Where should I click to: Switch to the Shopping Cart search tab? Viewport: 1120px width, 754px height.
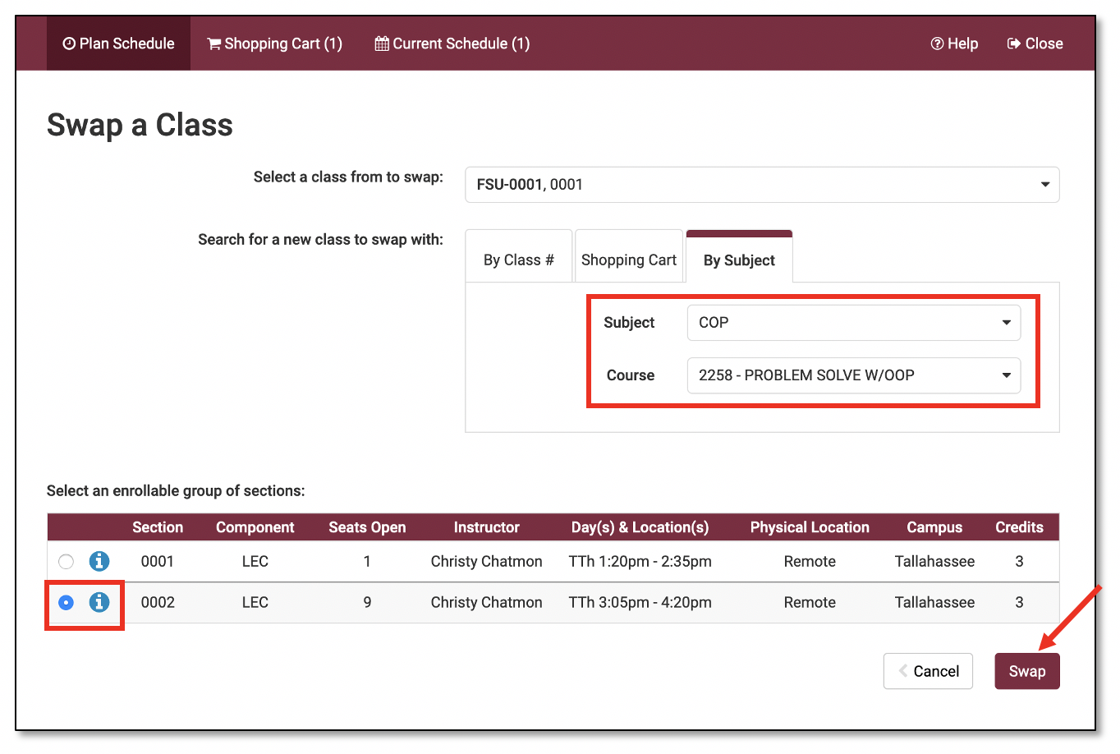pyautogui.click(x=629, y=260)
